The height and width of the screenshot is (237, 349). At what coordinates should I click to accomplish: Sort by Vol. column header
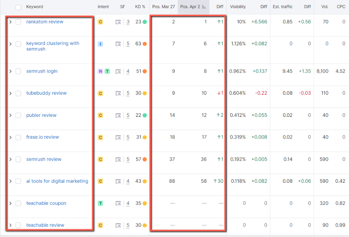[x=325, y=7]
